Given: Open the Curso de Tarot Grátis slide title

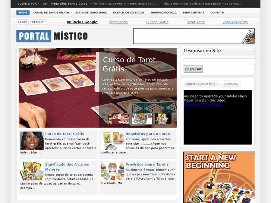Looking at the screenshot, I should coord(129,64).
